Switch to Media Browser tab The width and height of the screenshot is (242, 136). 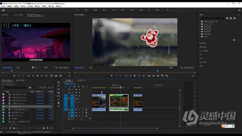(20, 80)
